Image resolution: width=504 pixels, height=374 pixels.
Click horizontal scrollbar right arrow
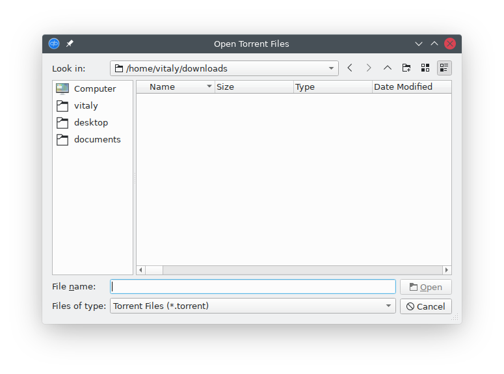tap(447, 270)
